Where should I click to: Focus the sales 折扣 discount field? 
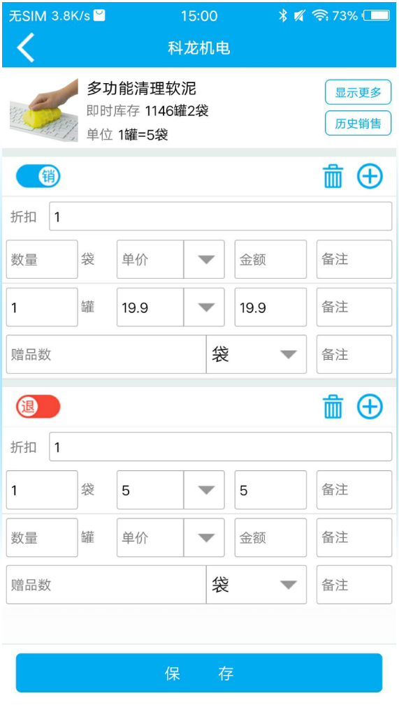click(220, 217)
